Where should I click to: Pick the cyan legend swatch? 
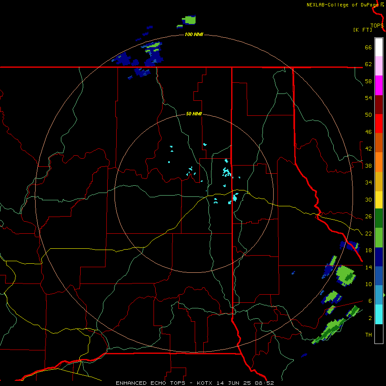[379, 314]
